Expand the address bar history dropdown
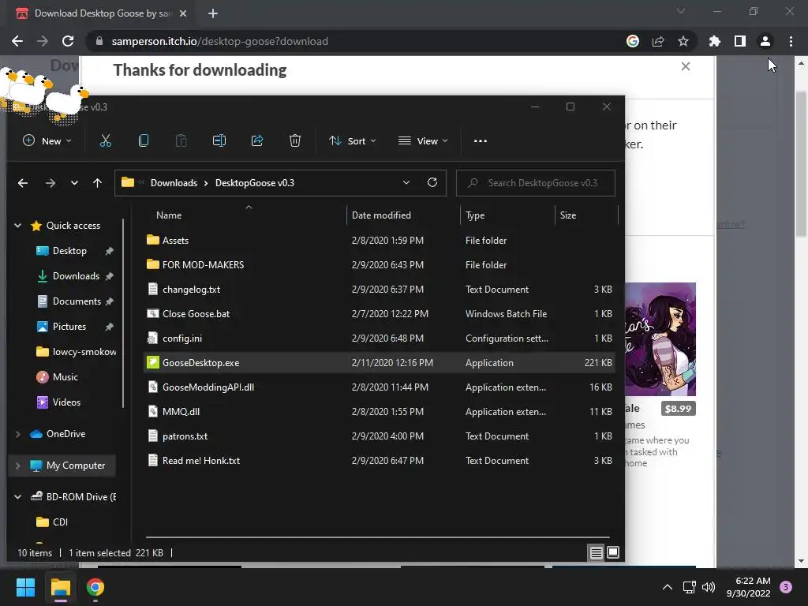Screen dimensions: 808x606 [406, 182]
